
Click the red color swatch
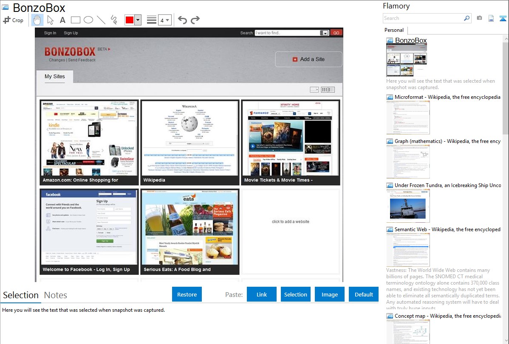[x=129, y=20]
